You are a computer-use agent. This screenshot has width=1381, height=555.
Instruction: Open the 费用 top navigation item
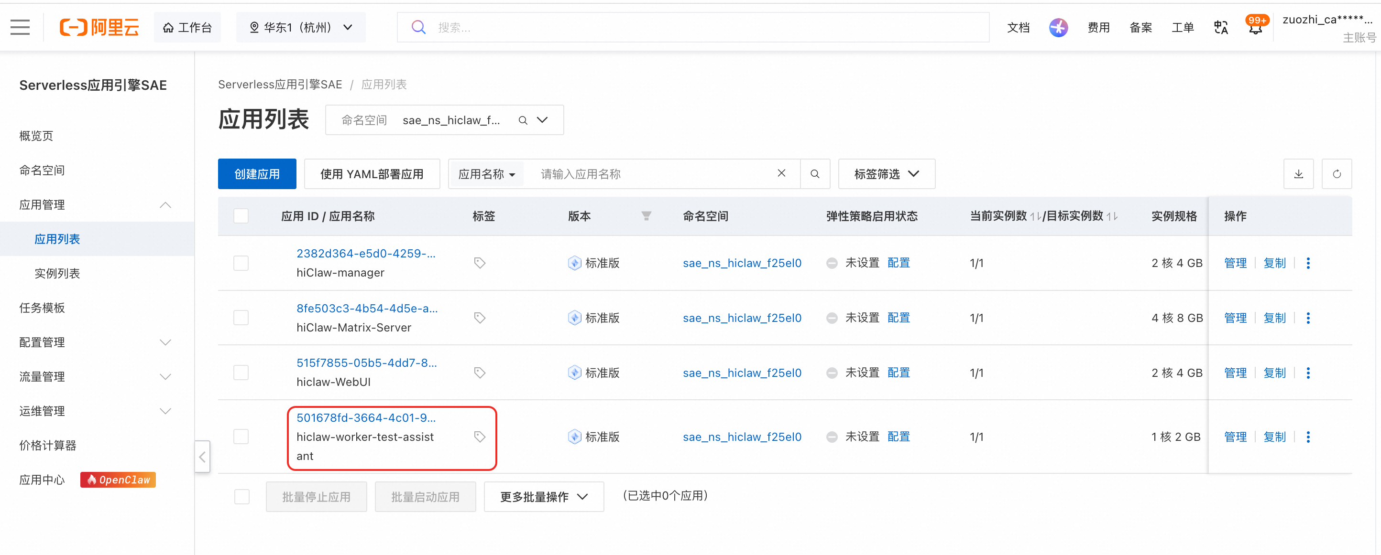1098,27
